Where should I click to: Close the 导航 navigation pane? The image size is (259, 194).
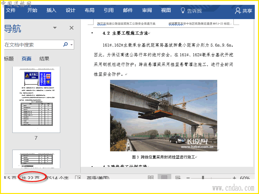[72, 28]
